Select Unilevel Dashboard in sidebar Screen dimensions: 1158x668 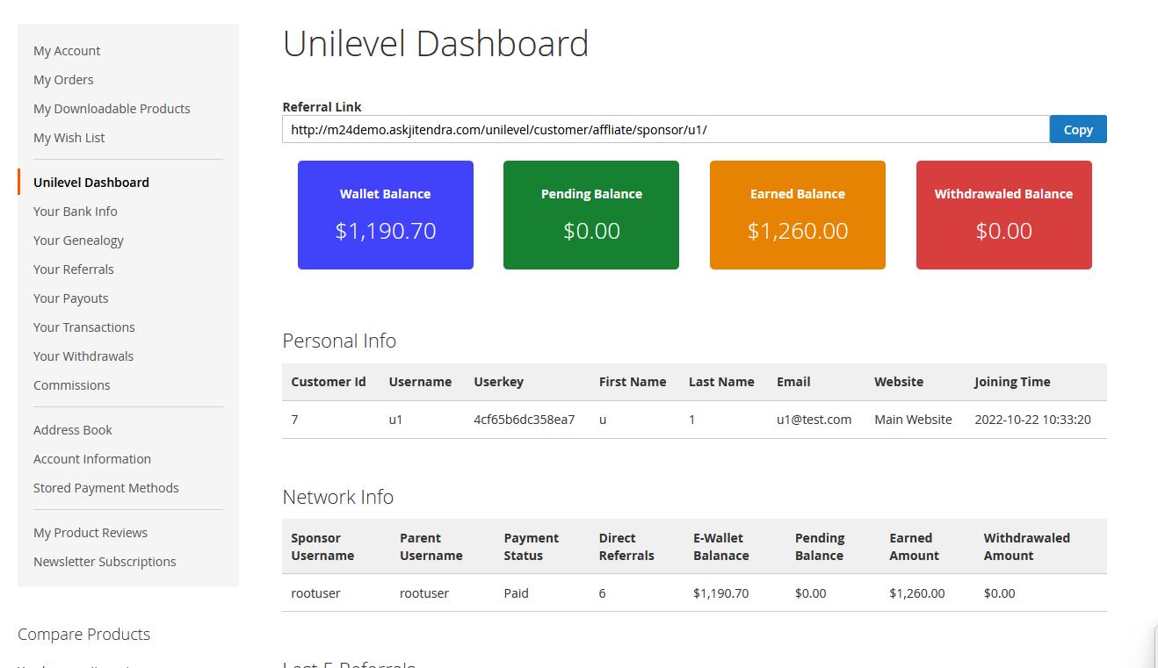(91, 183)
